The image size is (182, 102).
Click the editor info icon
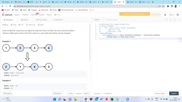pyautogui.click(x=163, y=20)
